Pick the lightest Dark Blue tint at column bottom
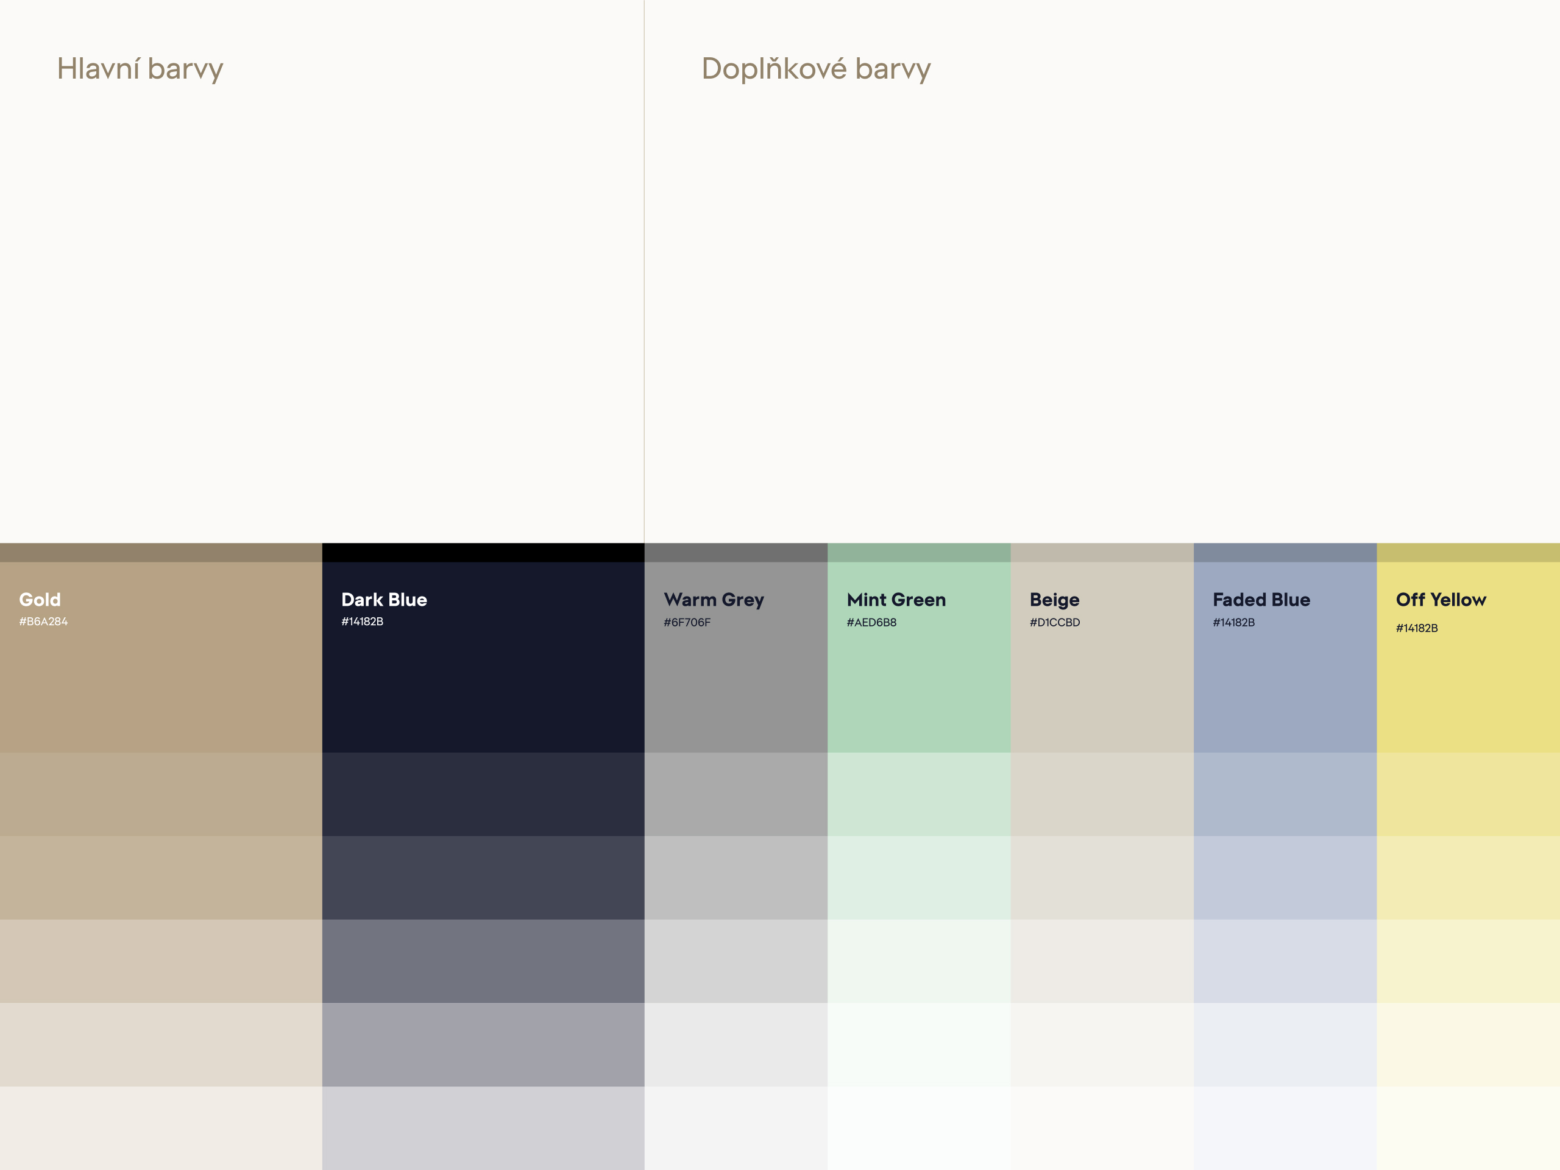This screenshot has height=1170, width=1560. (483, 1129)
